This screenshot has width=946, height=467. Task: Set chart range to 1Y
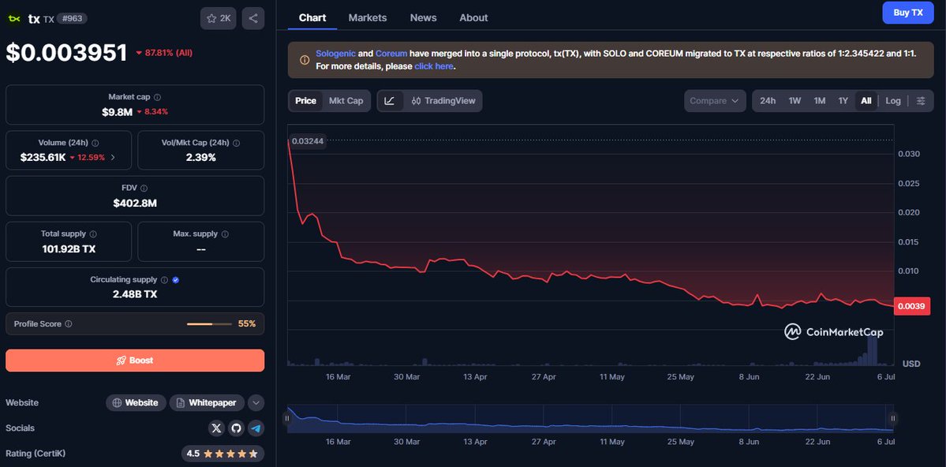[x=843, y=101]
